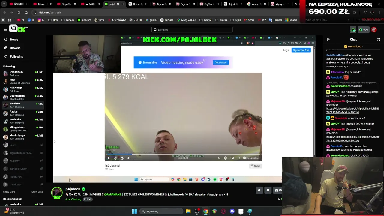Viewport: 384px width, 216px height.
Task: Focus the Kick Search field
Action: click(192, 30)
